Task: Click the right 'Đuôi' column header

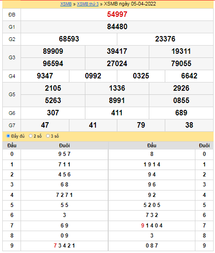Action: pyautogui.click(x=205, y=145)
